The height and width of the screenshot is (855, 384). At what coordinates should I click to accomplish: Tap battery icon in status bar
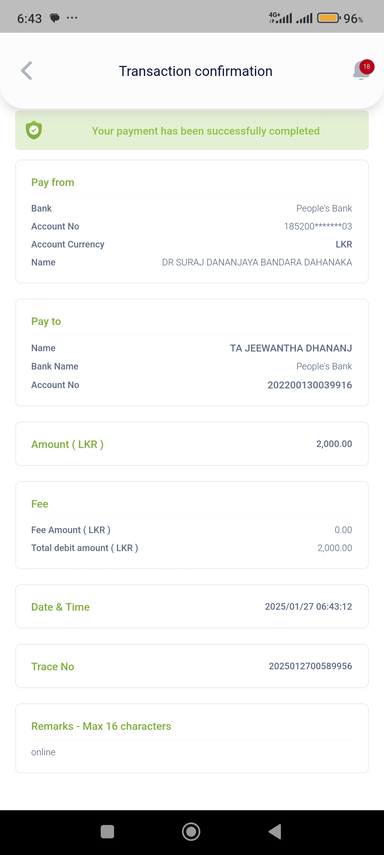328,18
